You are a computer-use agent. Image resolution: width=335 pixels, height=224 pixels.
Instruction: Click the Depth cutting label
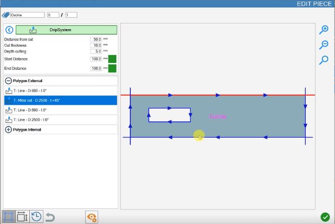click(15, 51)
